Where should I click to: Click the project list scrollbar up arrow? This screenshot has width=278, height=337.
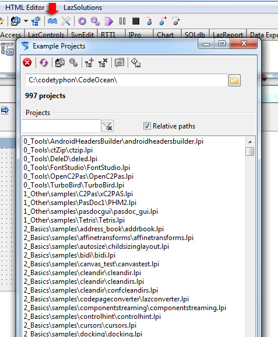pyautogui.click(x=250, y=142)
